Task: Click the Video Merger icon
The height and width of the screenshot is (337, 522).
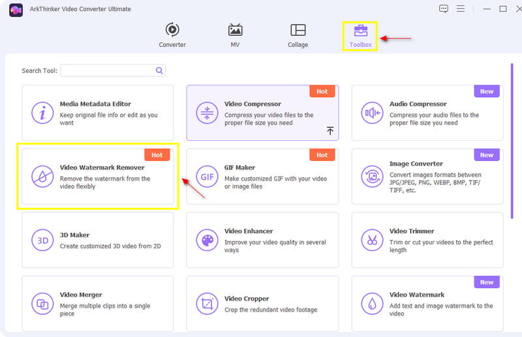Action: 42,303
